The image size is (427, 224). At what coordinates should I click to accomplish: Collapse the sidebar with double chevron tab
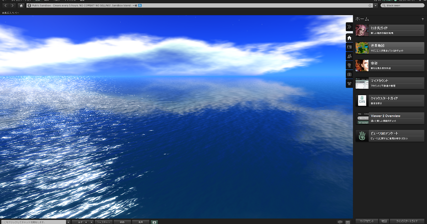[x=349, y=27]
